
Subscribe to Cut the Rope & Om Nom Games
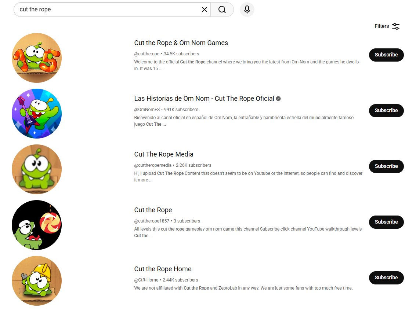(x=386, y=55)
